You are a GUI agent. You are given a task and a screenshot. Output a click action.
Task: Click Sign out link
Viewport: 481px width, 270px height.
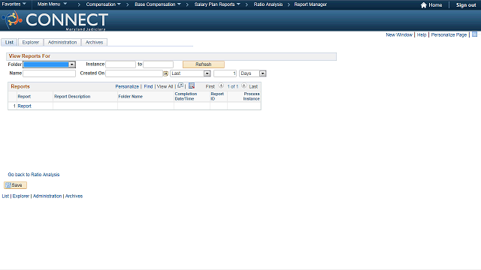466,5
